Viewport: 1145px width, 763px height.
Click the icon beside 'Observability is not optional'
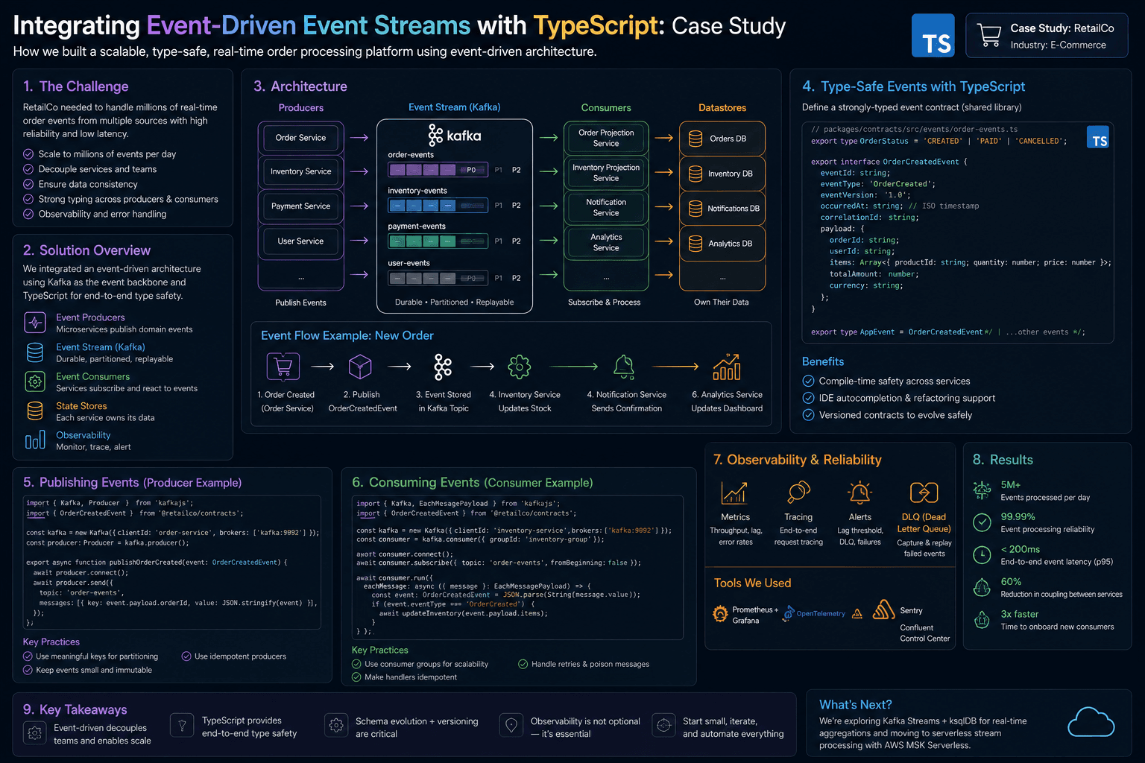coord(511,725)
